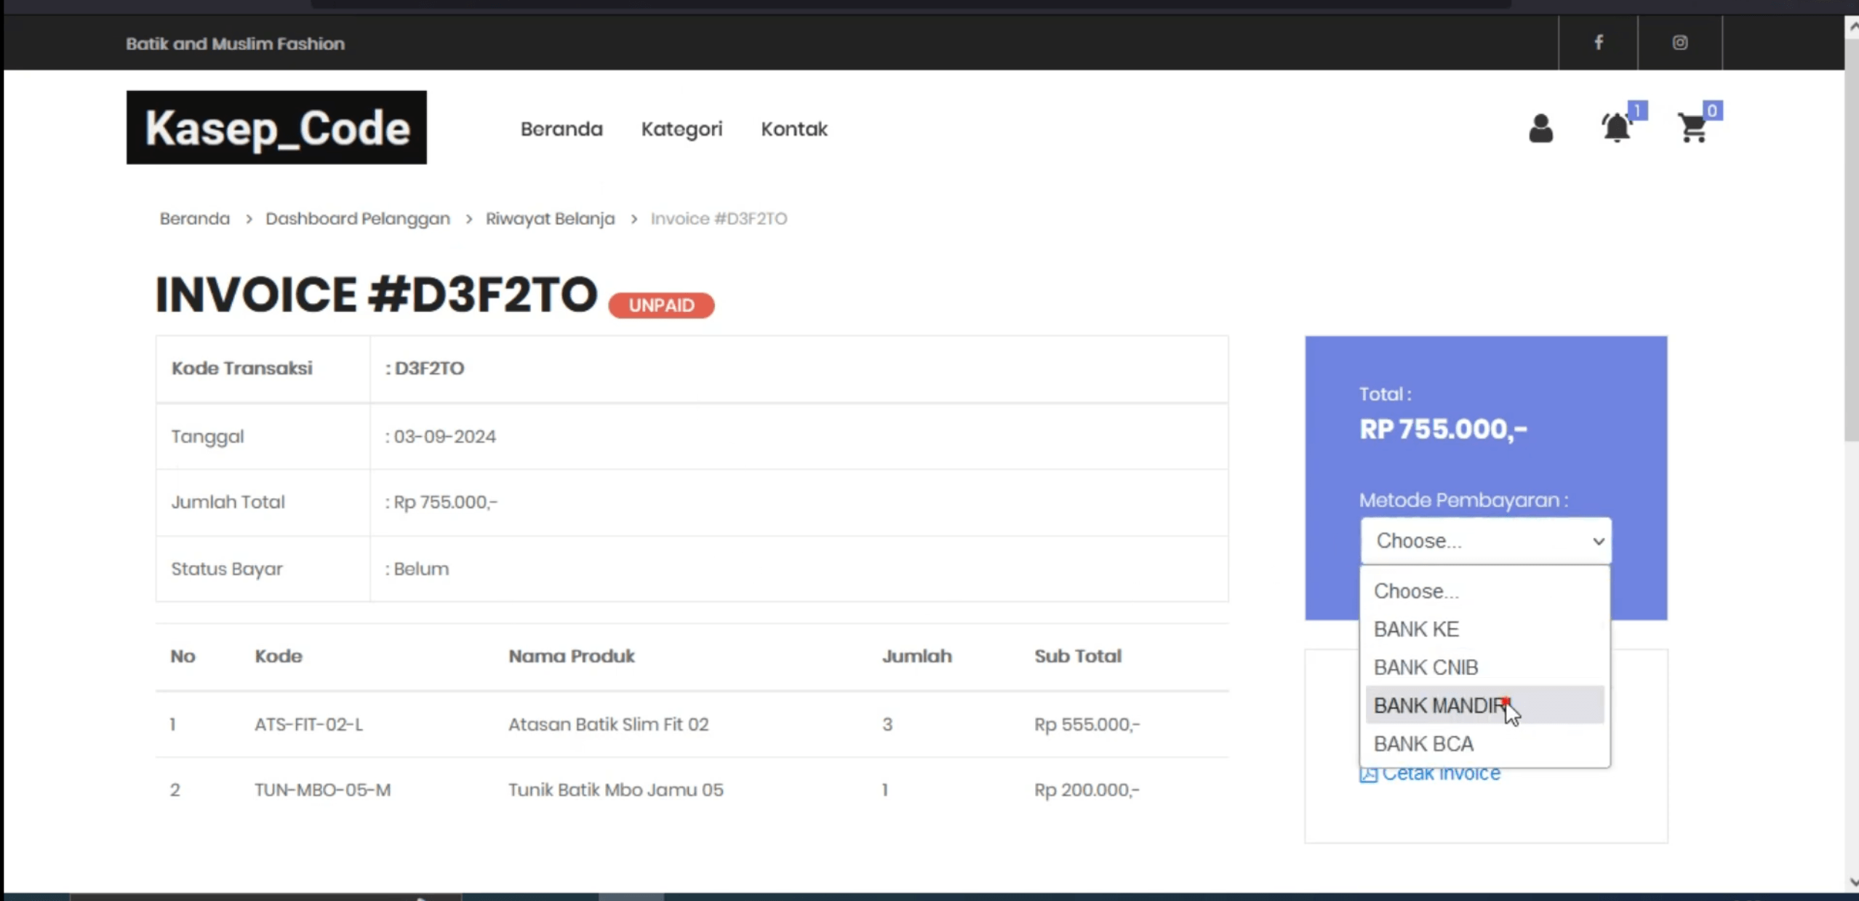
Task: Select Choose... option in dropdown list
Action: tap(1484, 590)
